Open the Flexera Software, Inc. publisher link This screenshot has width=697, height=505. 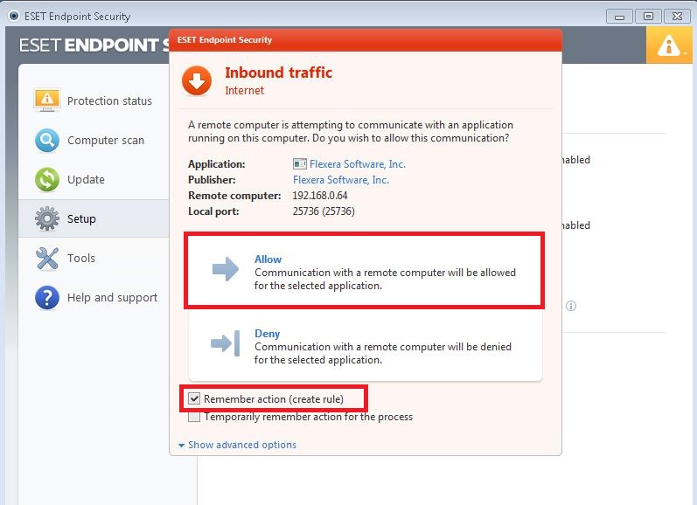(x=341, y=180)
